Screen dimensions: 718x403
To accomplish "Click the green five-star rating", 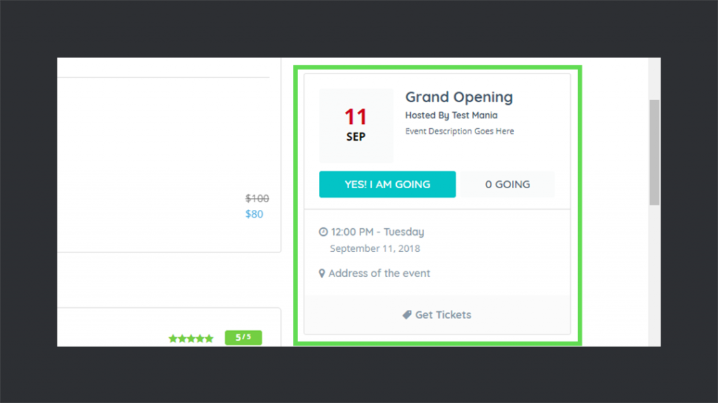I will click(x=191, y=339).
